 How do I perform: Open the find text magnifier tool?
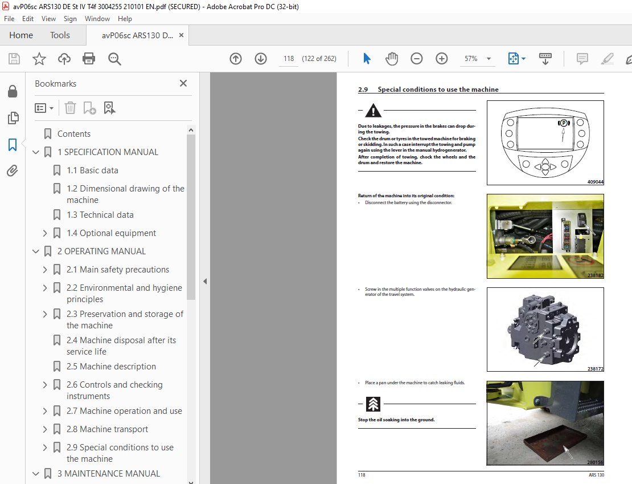114,59
